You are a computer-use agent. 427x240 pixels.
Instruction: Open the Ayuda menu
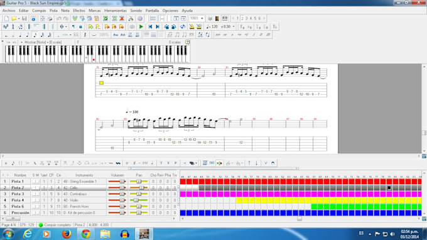tap(187, 11)
